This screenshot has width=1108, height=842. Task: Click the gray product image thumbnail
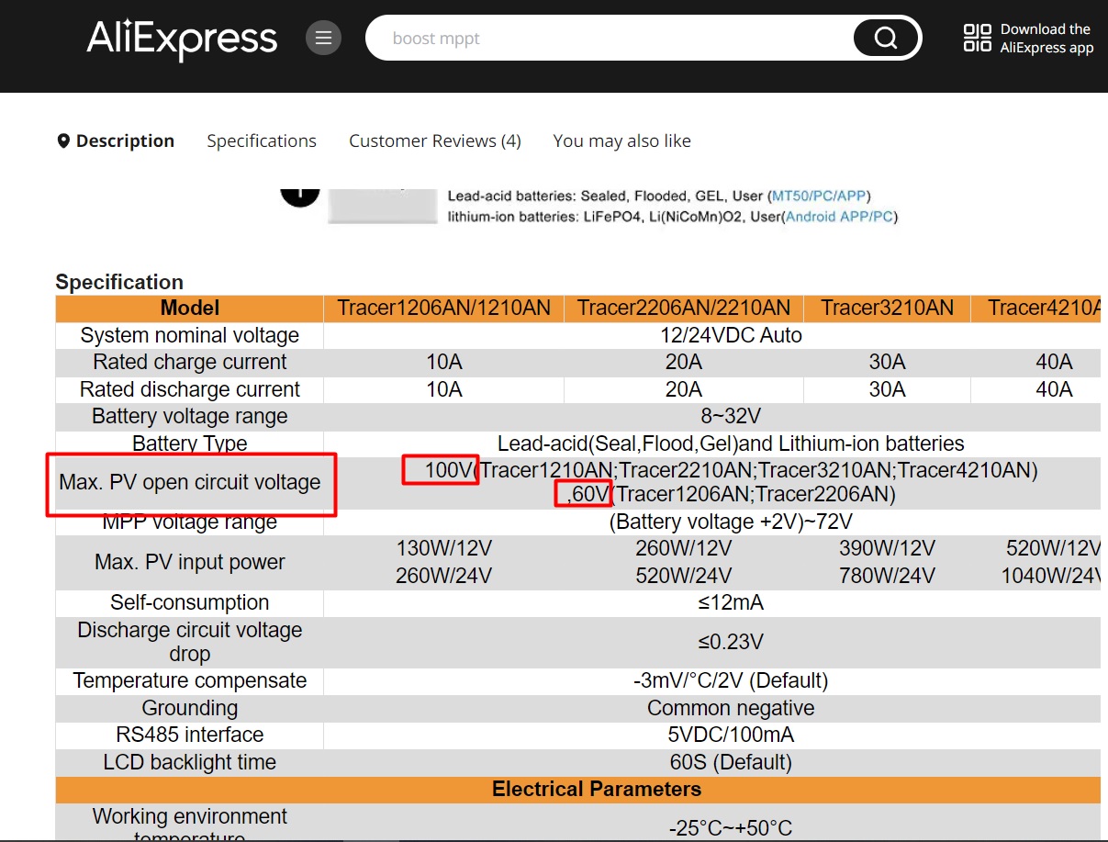(383, 206)
